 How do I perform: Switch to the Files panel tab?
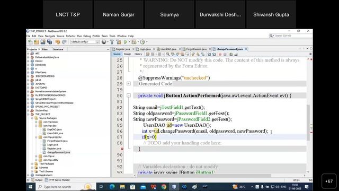pyautogui.click(x=44, y=49)
